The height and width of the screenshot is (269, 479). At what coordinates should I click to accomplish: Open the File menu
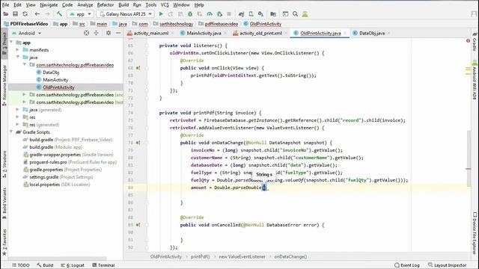[5, 5]
